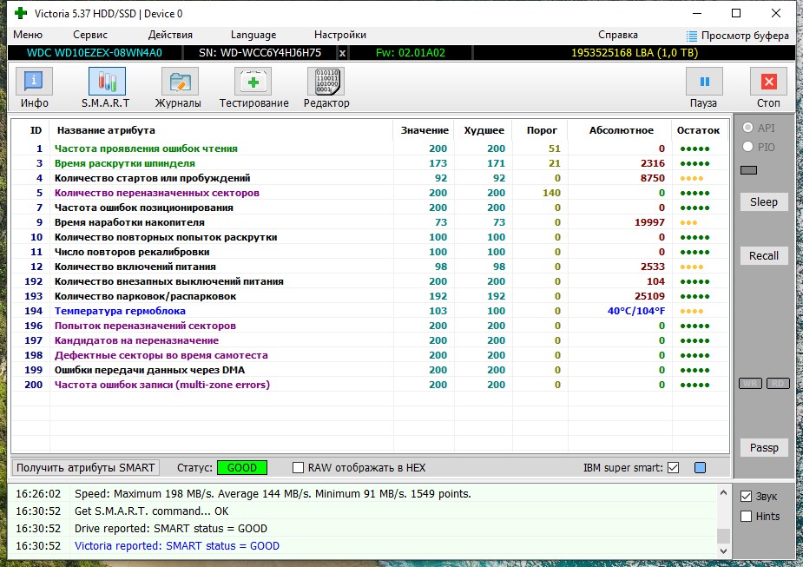Toggle the IBM super smart checkbox
Viewport: 803px width, 567px height.
674,468
